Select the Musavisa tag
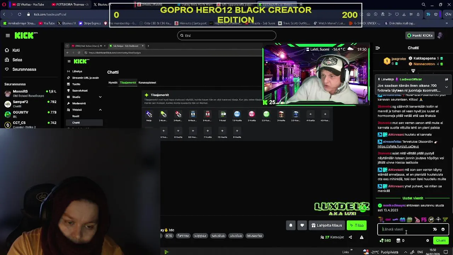The image size is (453, 255). click(x=254, y=236)
